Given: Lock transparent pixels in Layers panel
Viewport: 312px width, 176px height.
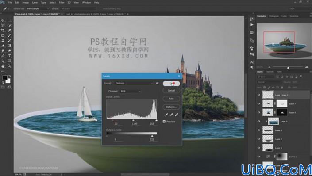Looking at the screenshot, I should point(265,87).
